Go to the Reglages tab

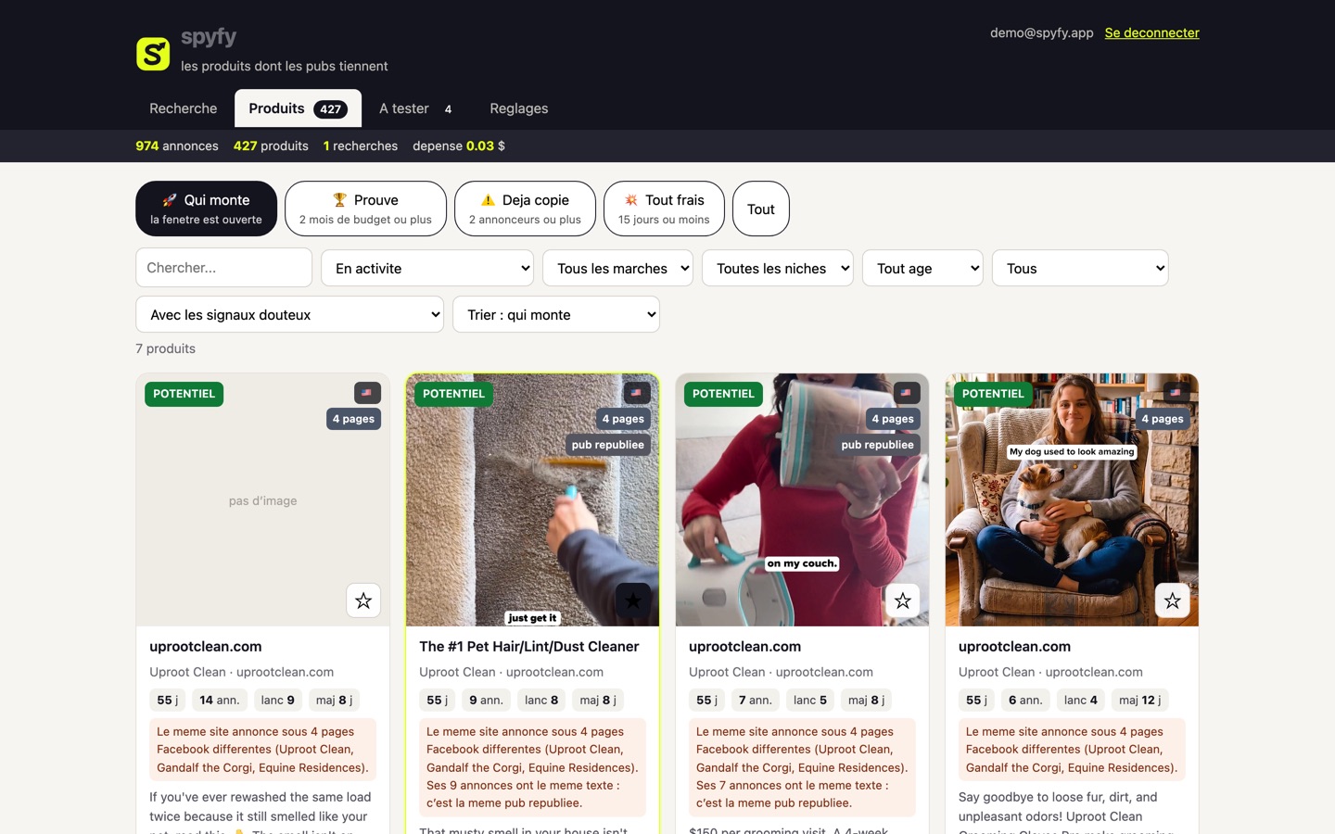tap(519, 108)
